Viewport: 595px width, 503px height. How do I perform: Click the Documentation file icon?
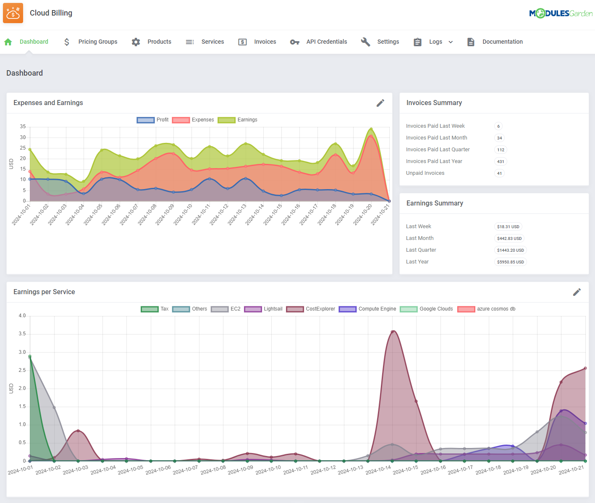coord(471,42)
